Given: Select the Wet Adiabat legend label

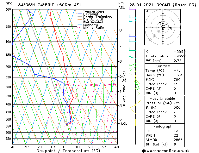Looking at the screenshot, I should pyautogui.click(x=93, y=22).
